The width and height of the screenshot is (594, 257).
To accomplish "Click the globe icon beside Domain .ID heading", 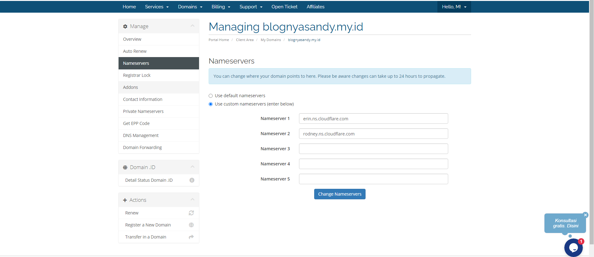I will (x=125, y=168).
